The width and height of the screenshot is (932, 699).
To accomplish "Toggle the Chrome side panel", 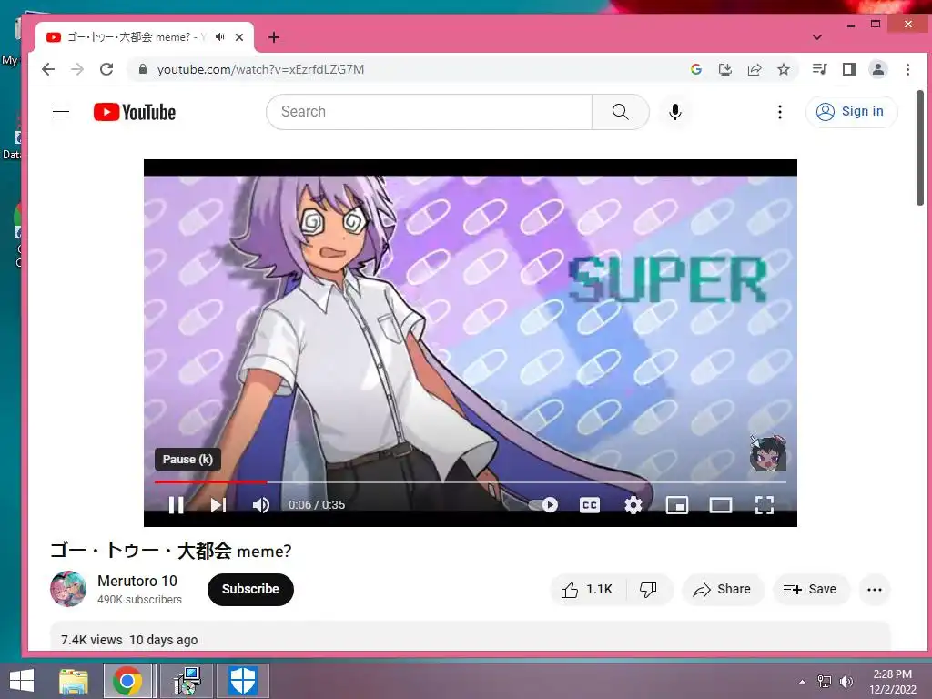I will tap(849, 69).
